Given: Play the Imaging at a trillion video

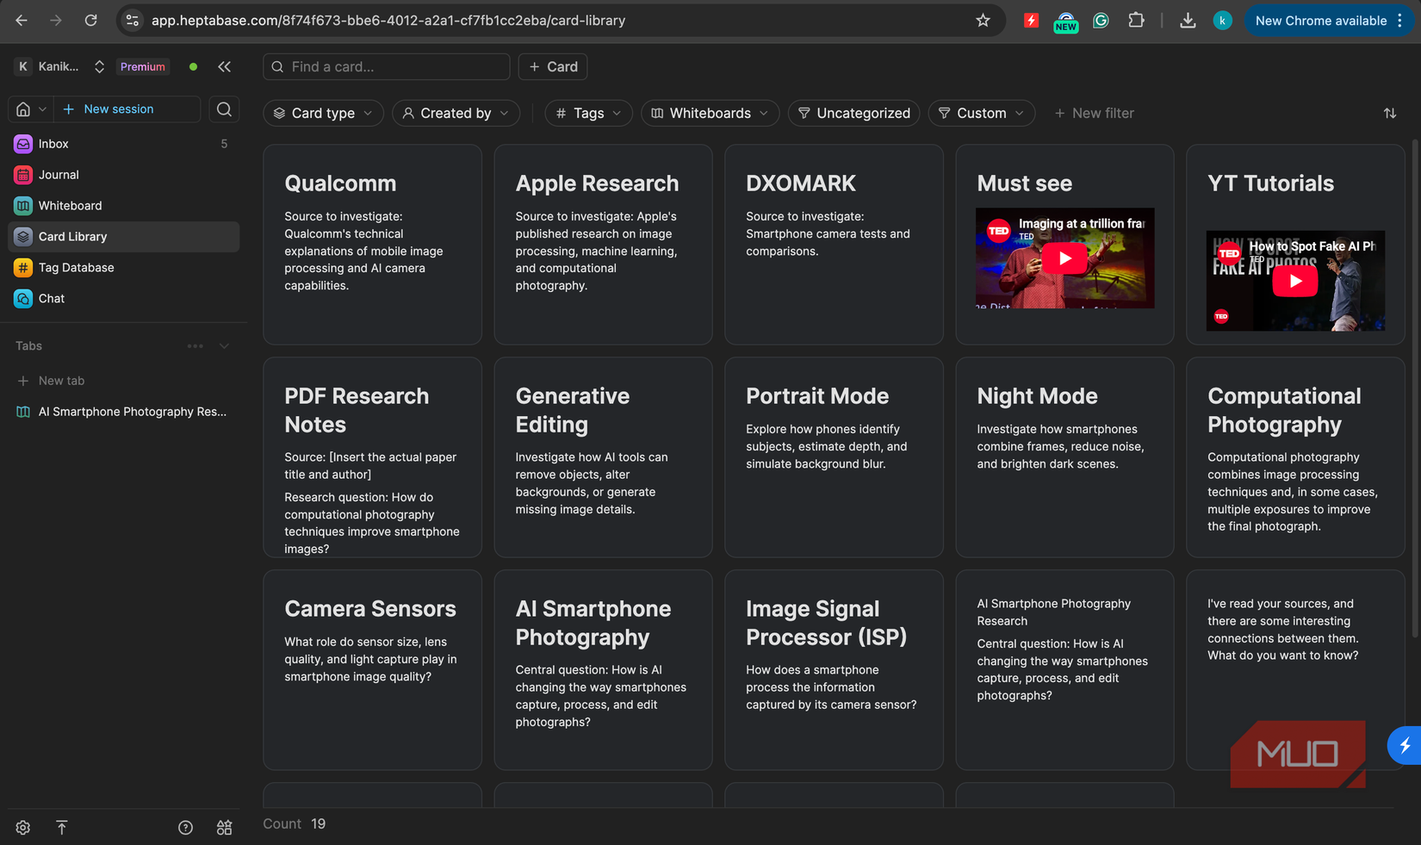Looking at the screenshot, I should [1064, 258].
